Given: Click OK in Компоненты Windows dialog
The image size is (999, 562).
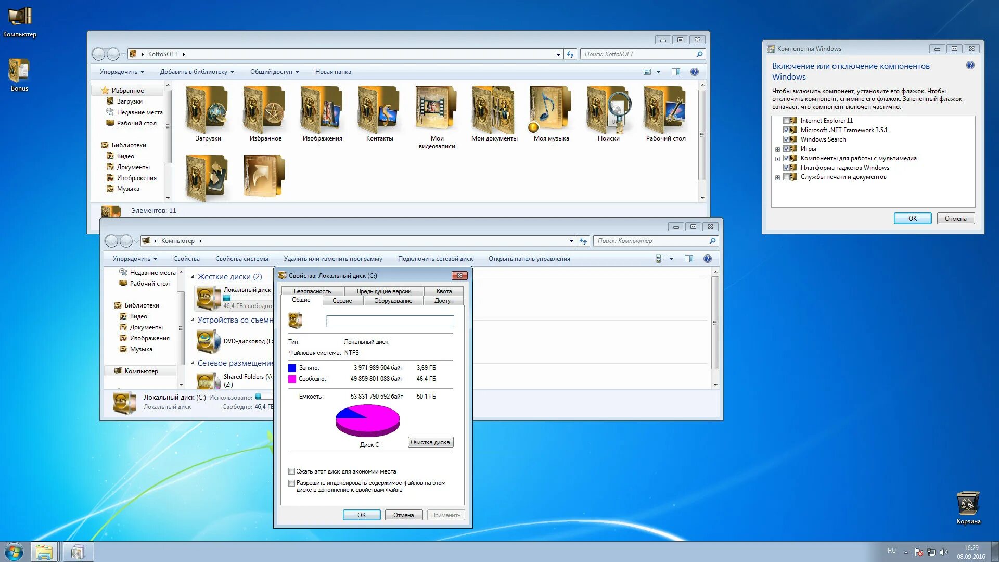Looking at the screenshot, I should (x=913, y=219).
